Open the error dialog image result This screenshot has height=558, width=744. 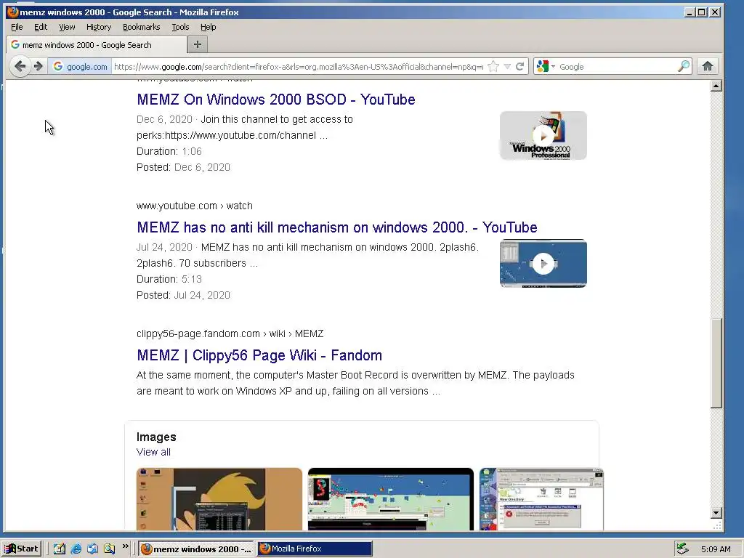coord(541,499)
